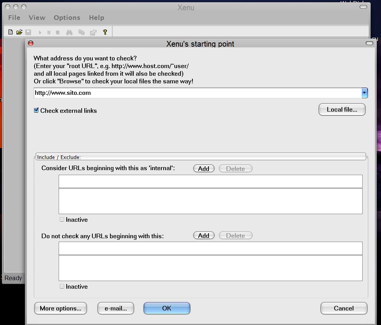Click the internal URLs list box
This screenshot has width=381, height=325.
point(210,201)
